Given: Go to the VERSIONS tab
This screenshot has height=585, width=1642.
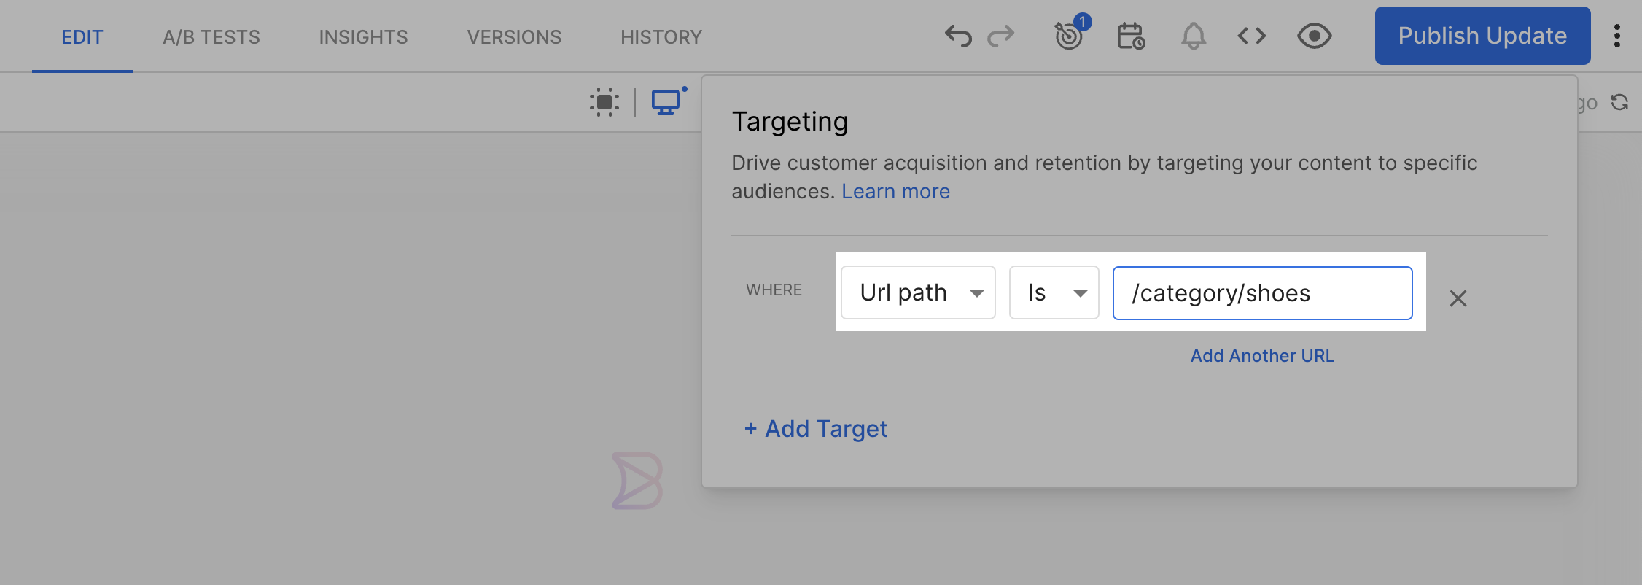Looking at the screenshot, I should (514, 36).
